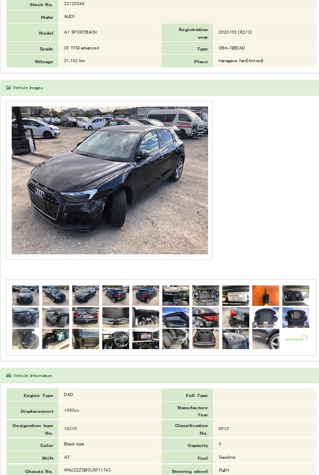Open the identification plate label thumbnail

click(236, 296)
